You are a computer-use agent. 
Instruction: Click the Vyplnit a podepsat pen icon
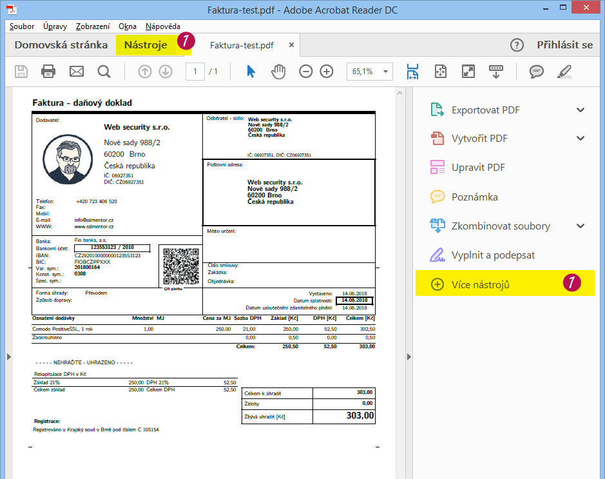pyautogui.click(x=437, y=255)
